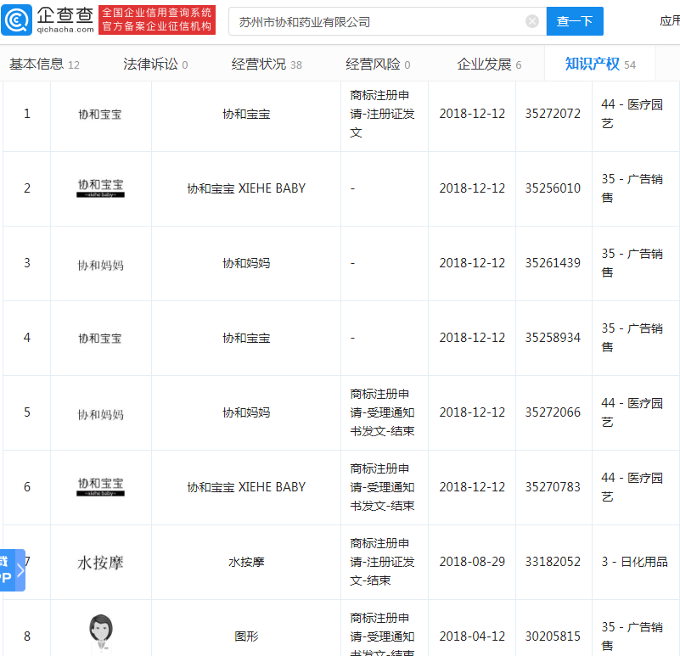680x656 pixels.
Task: Open the 企业发展 tab
Action: click(x=489, y=64)
